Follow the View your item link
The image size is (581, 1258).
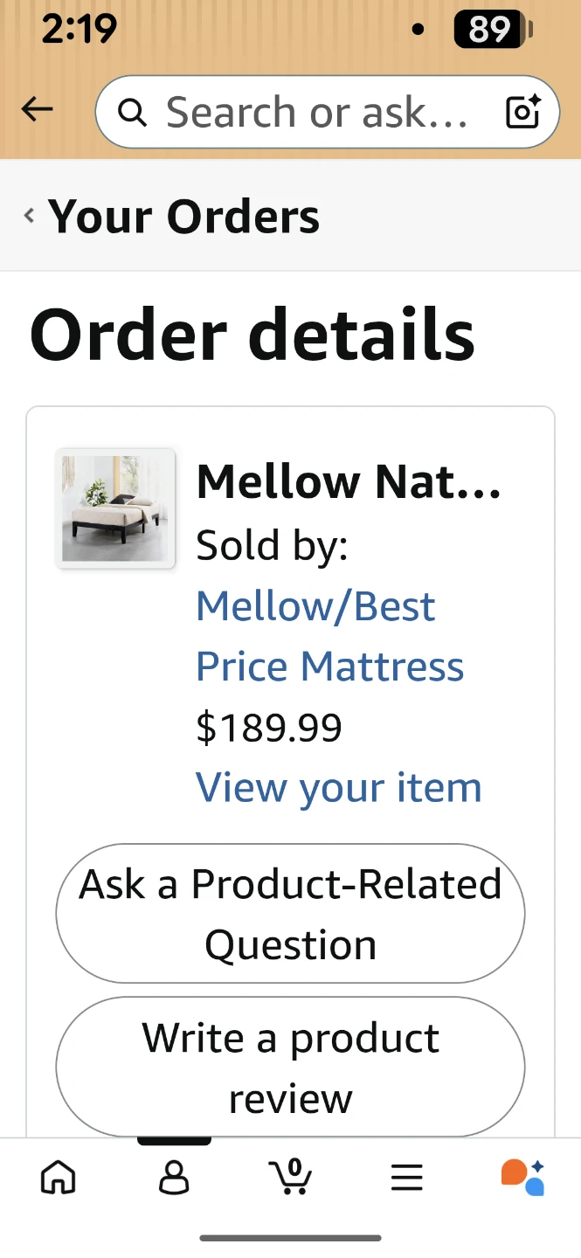[339, 787]
